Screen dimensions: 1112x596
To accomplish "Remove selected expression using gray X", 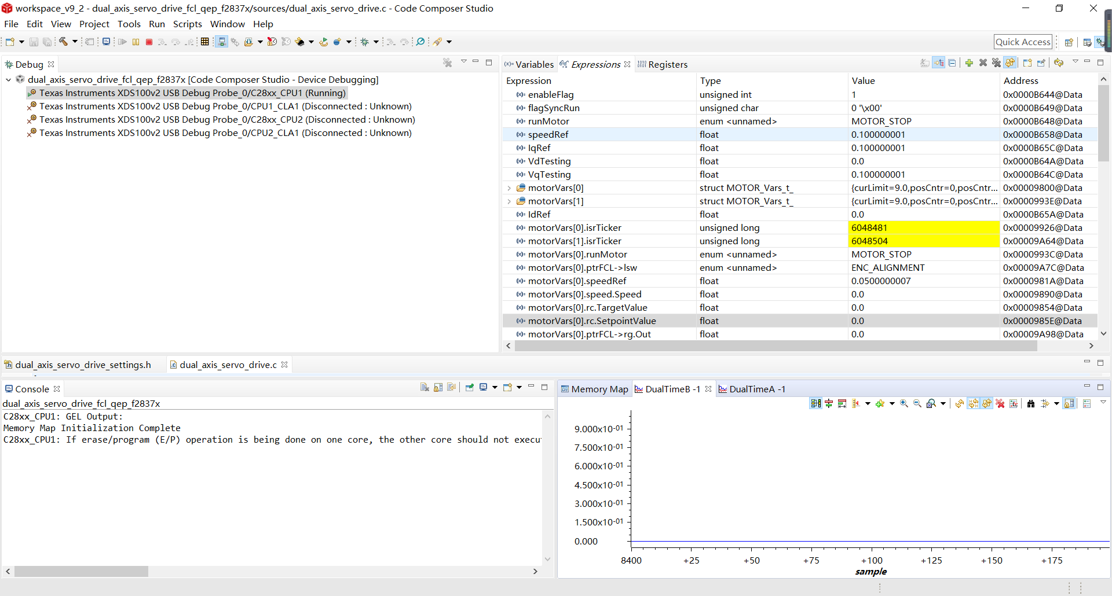I will tap(983, 62).
